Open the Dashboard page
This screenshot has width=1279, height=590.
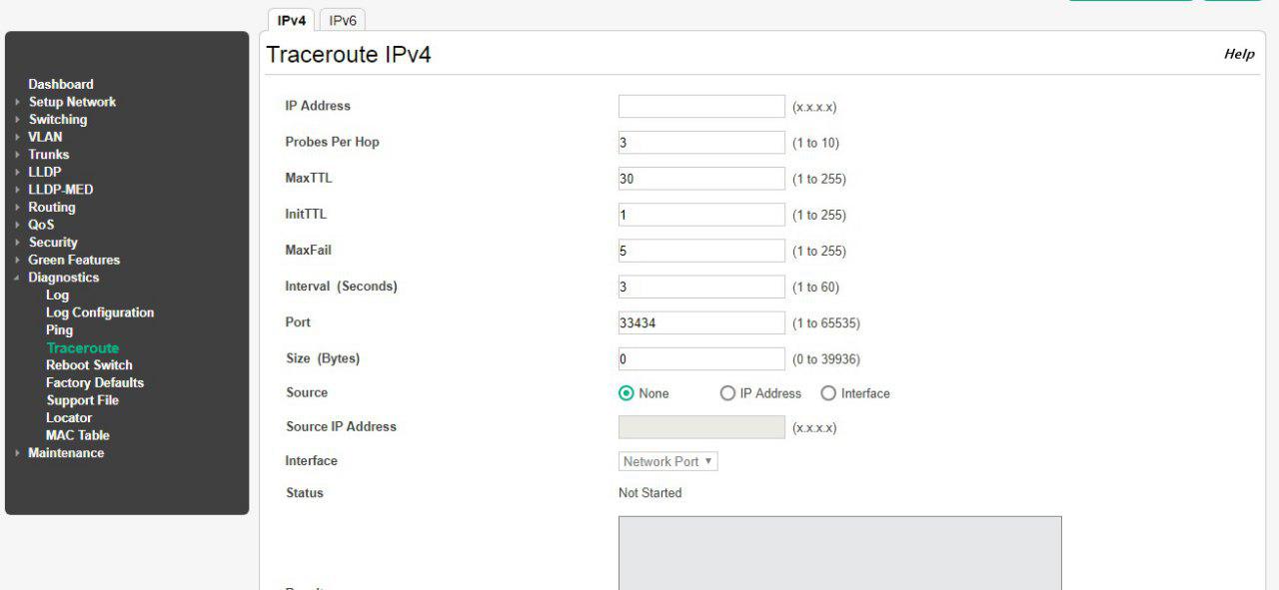pos(61,85)
